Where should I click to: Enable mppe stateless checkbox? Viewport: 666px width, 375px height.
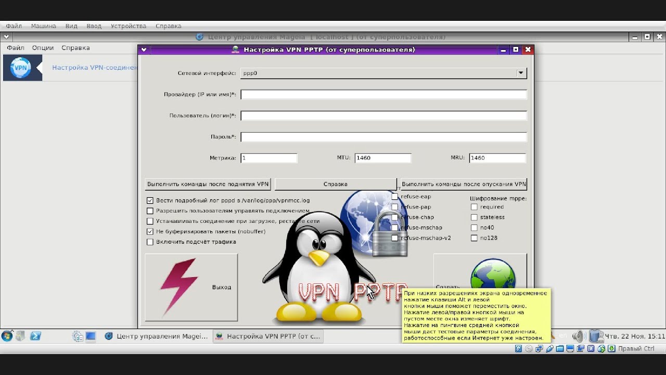click(x=474, y=217)
